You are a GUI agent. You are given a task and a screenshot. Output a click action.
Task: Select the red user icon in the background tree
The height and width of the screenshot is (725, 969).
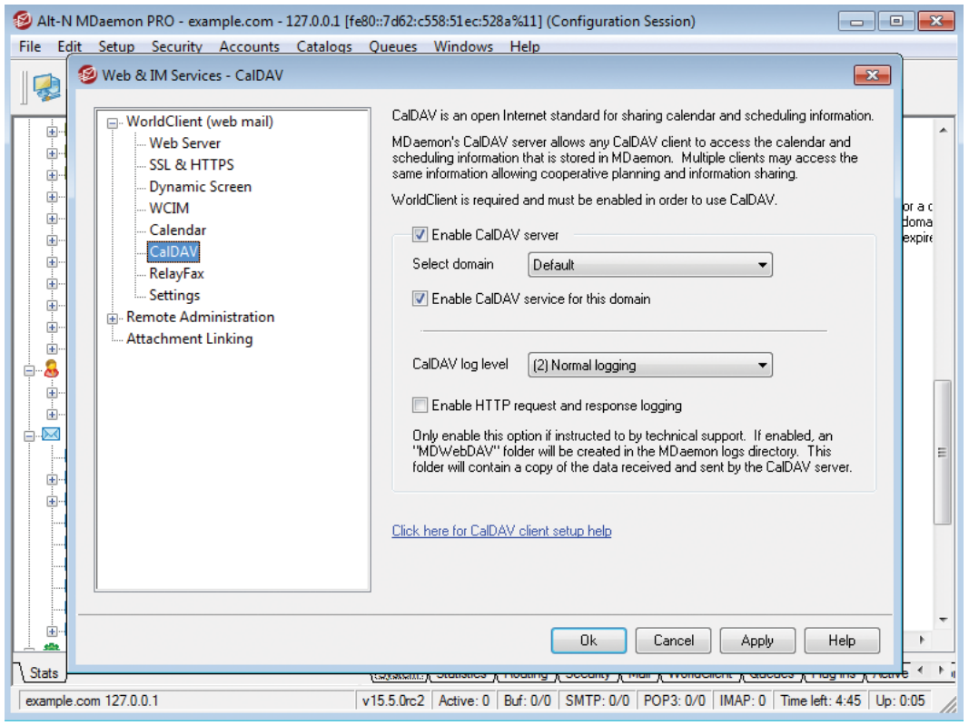click(x=51, y=369)
